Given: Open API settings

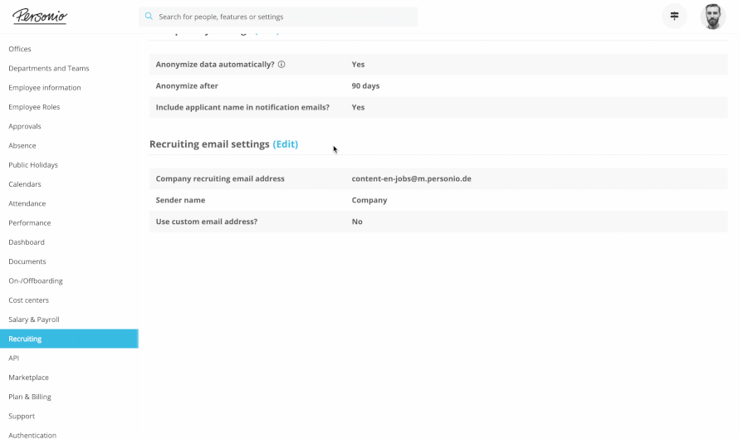Looking at the screenshot, I should tap(13, 358).
